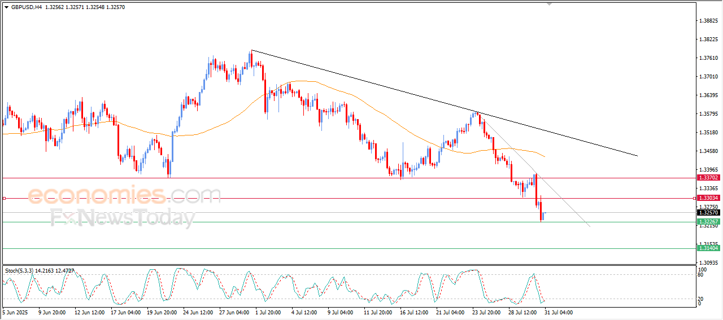
Task: Click the 1.36395 price axis label
Action: [x=708, y=95]
